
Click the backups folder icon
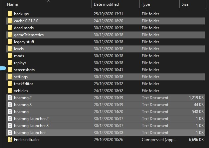[10, 14]
